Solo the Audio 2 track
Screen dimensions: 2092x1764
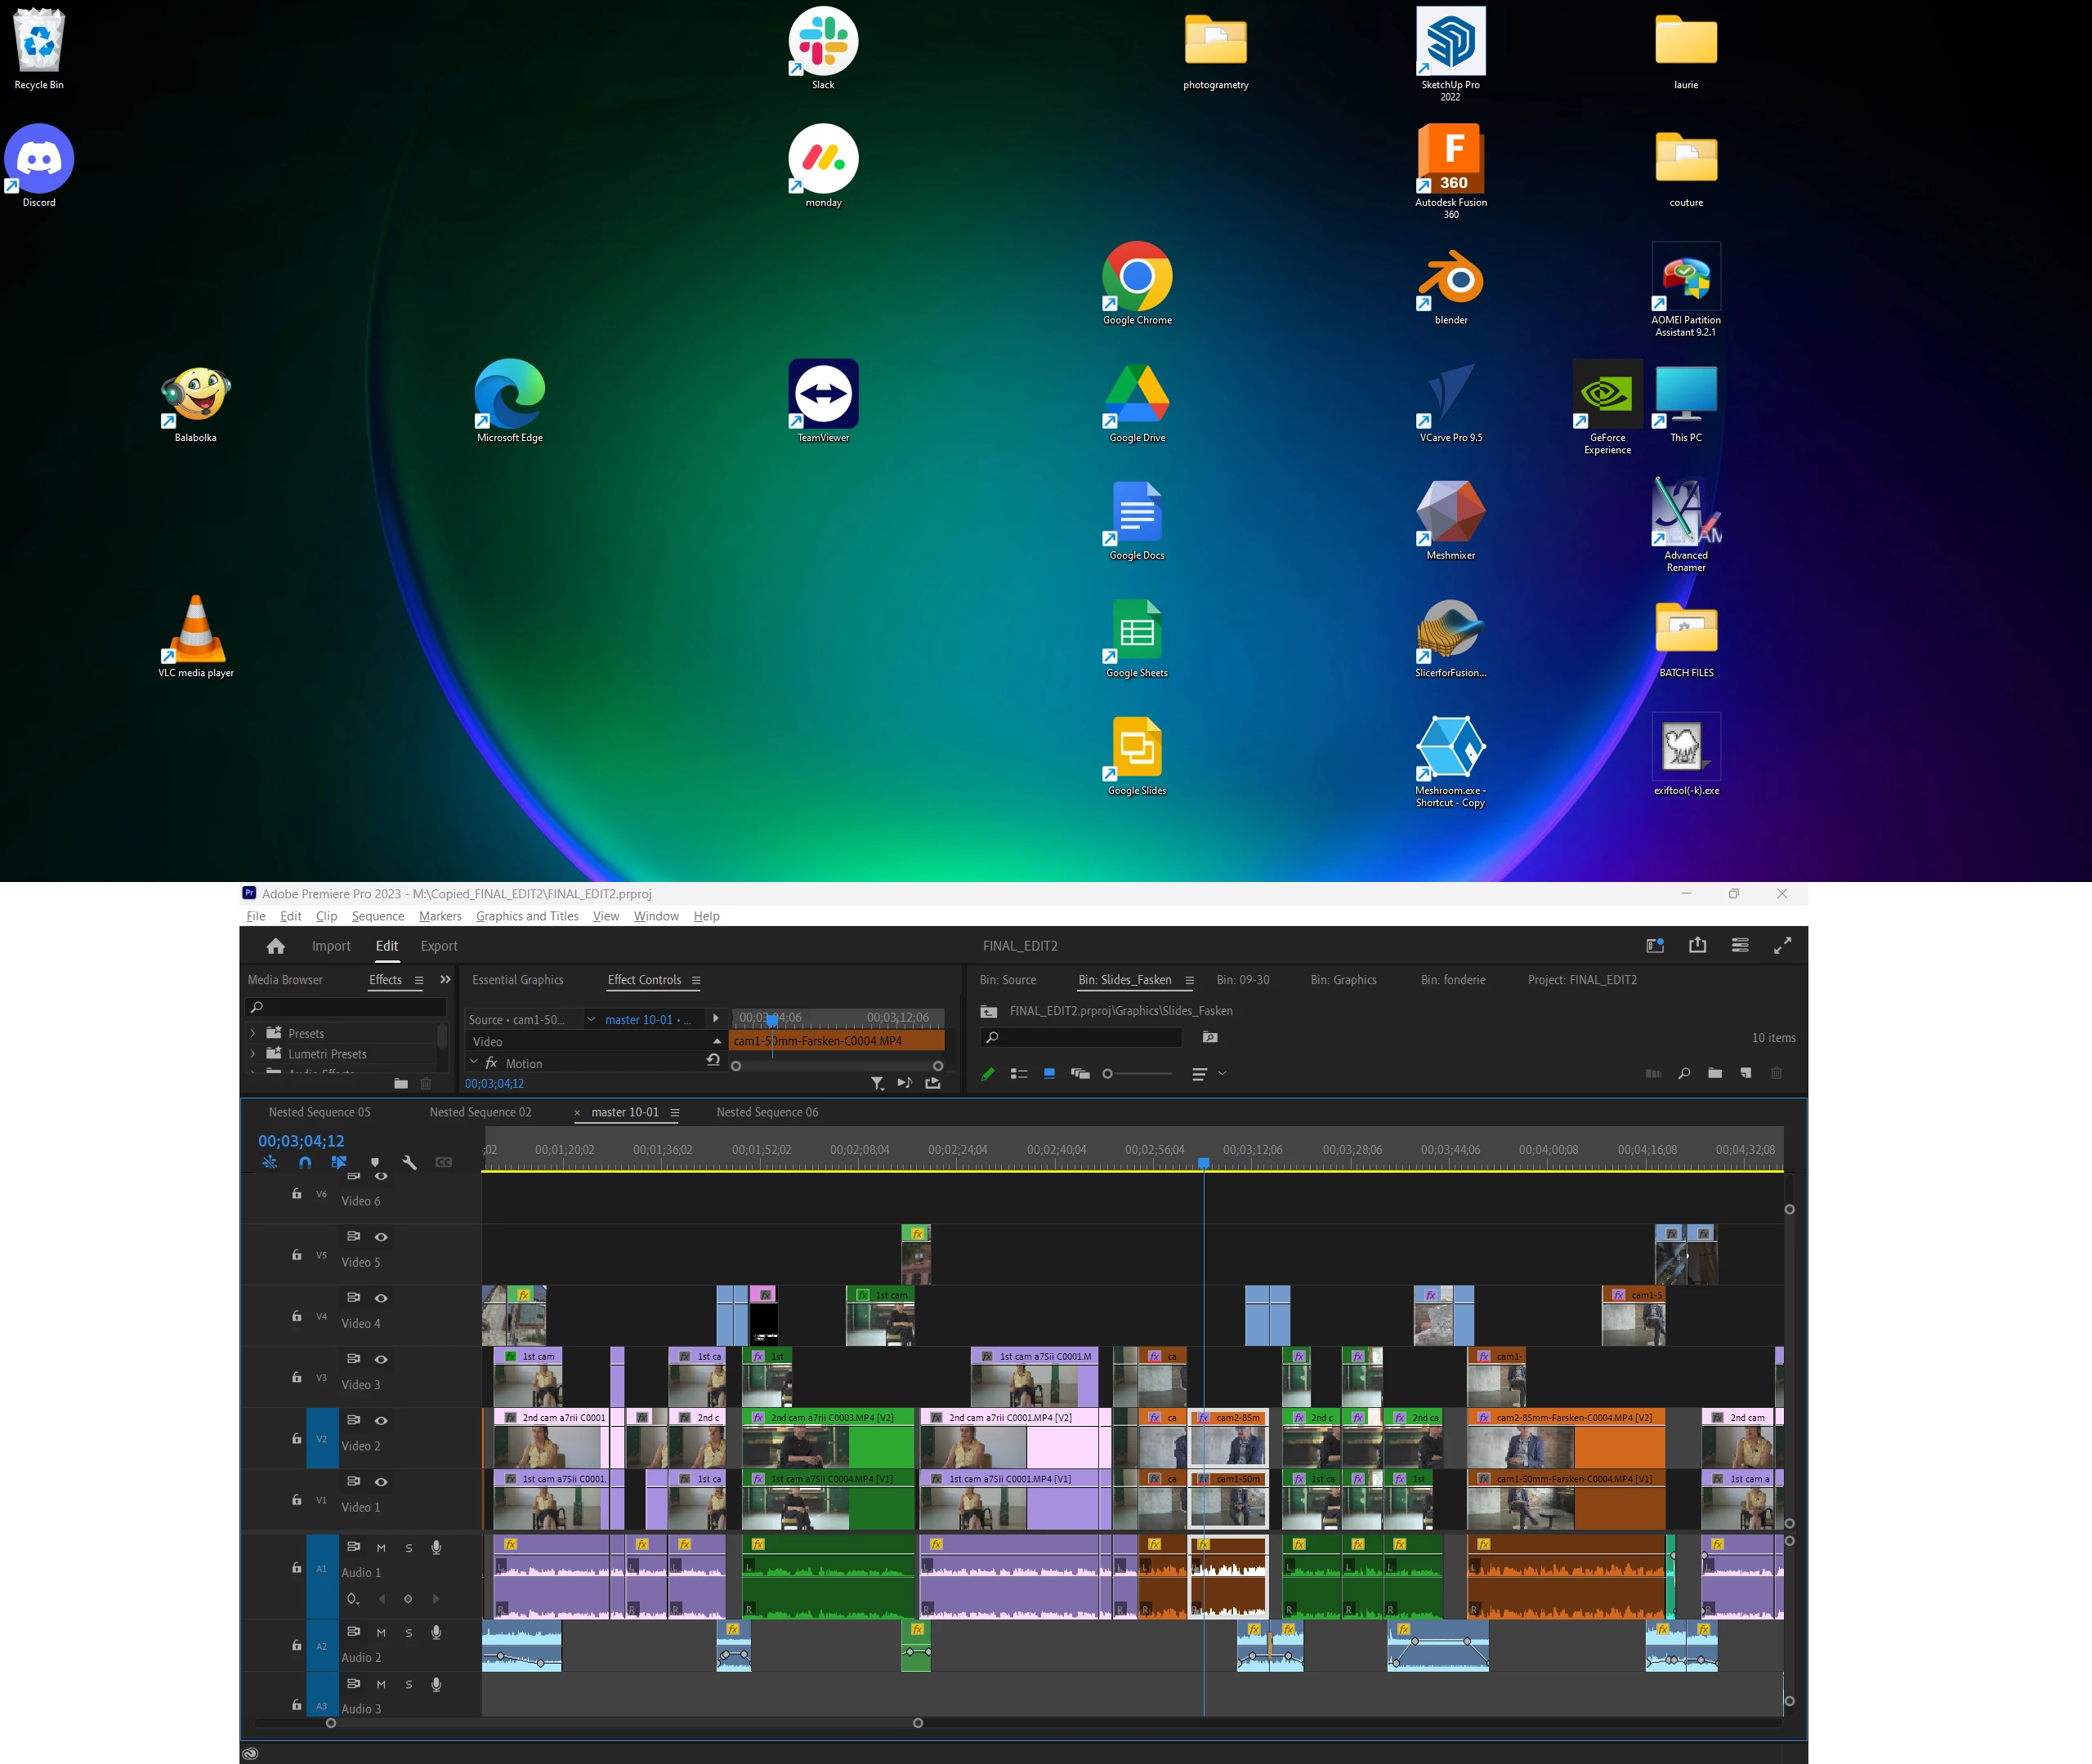coord(409,1633)
